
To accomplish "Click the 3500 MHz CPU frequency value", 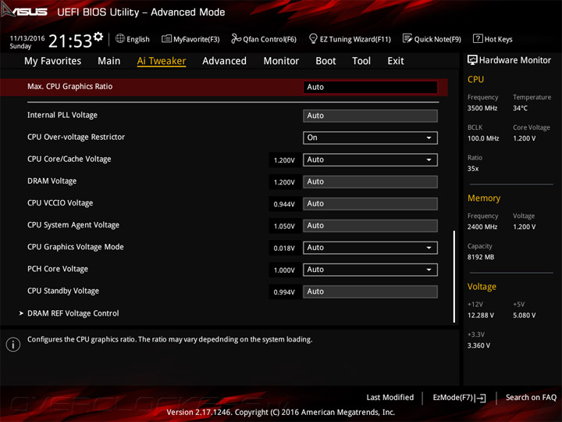I will 482,108.
